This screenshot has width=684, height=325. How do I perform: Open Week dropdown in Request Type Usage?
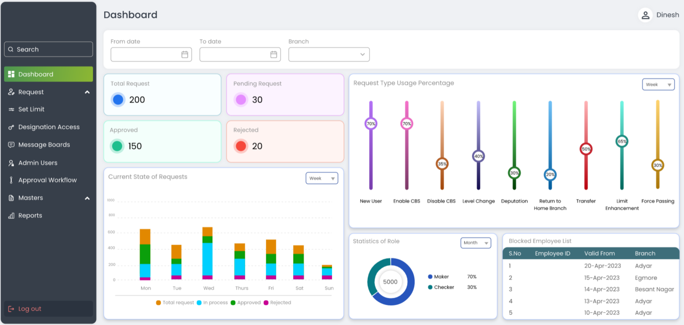coord(658,85)
